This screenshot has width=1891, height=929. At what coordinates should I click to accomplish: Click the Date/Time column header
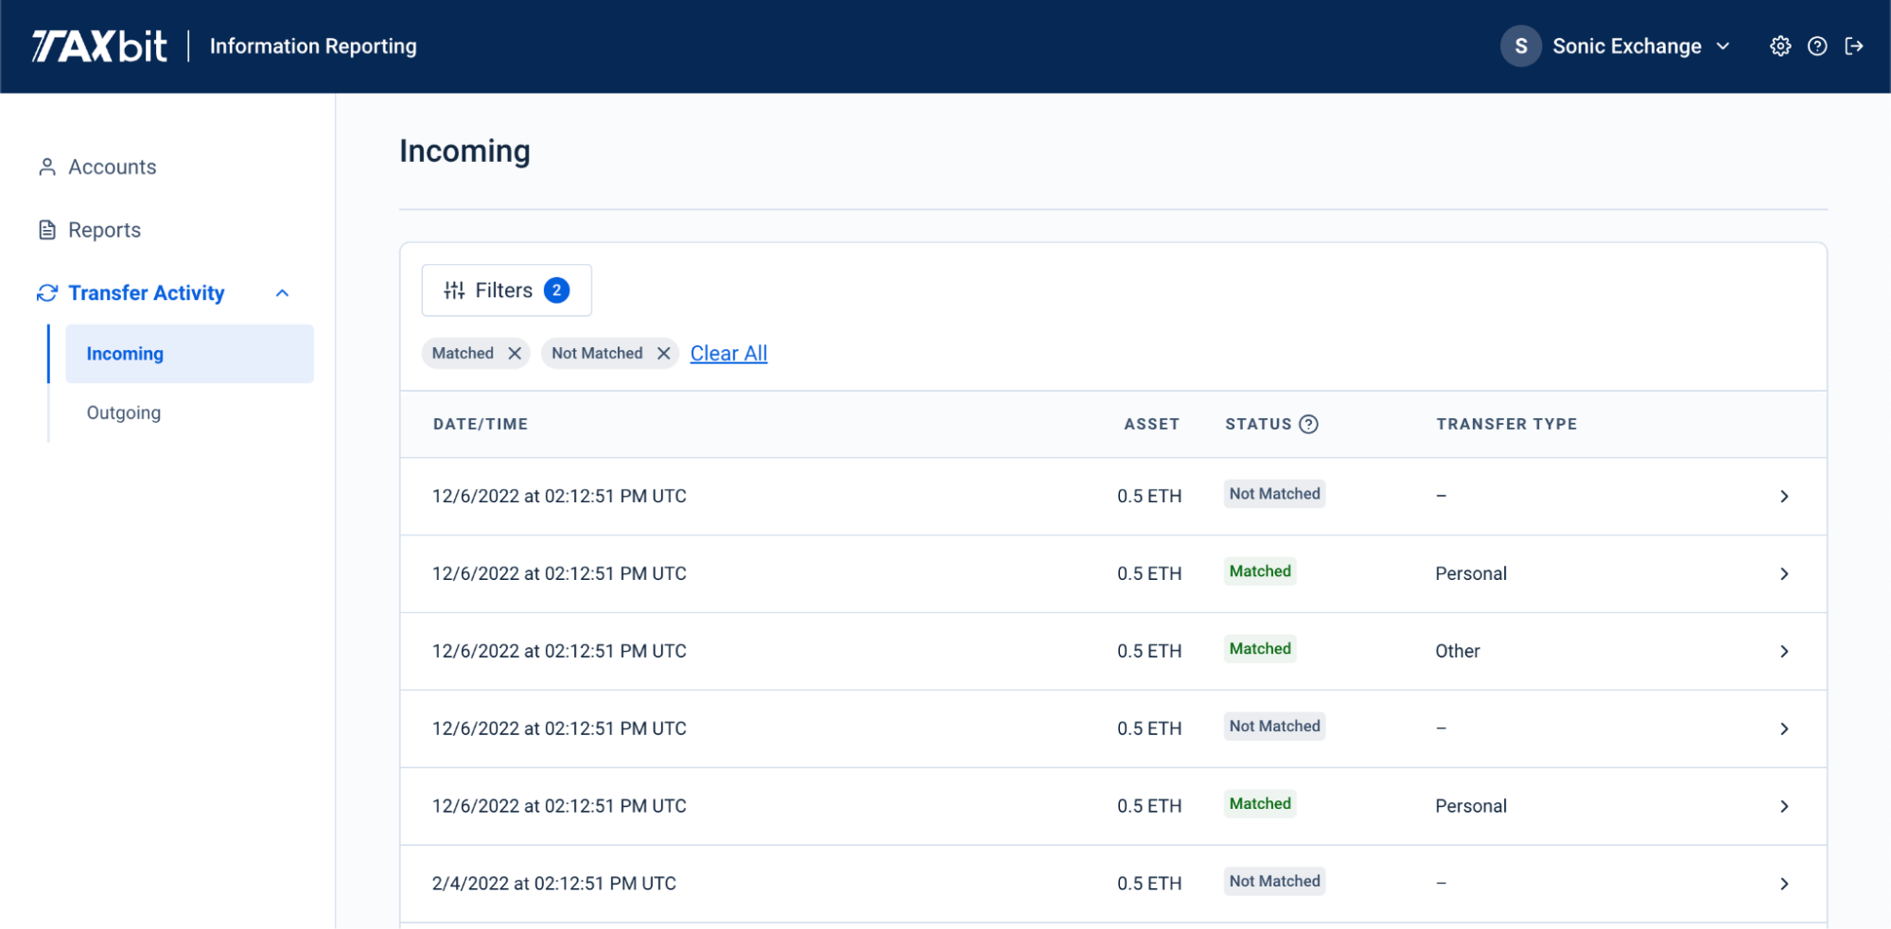click(481, 424)
